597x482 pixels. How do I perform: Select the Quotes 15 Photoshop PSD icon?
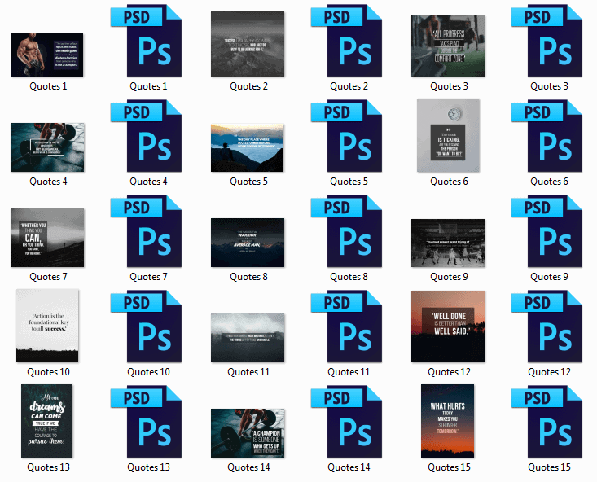tap(547, 422)
